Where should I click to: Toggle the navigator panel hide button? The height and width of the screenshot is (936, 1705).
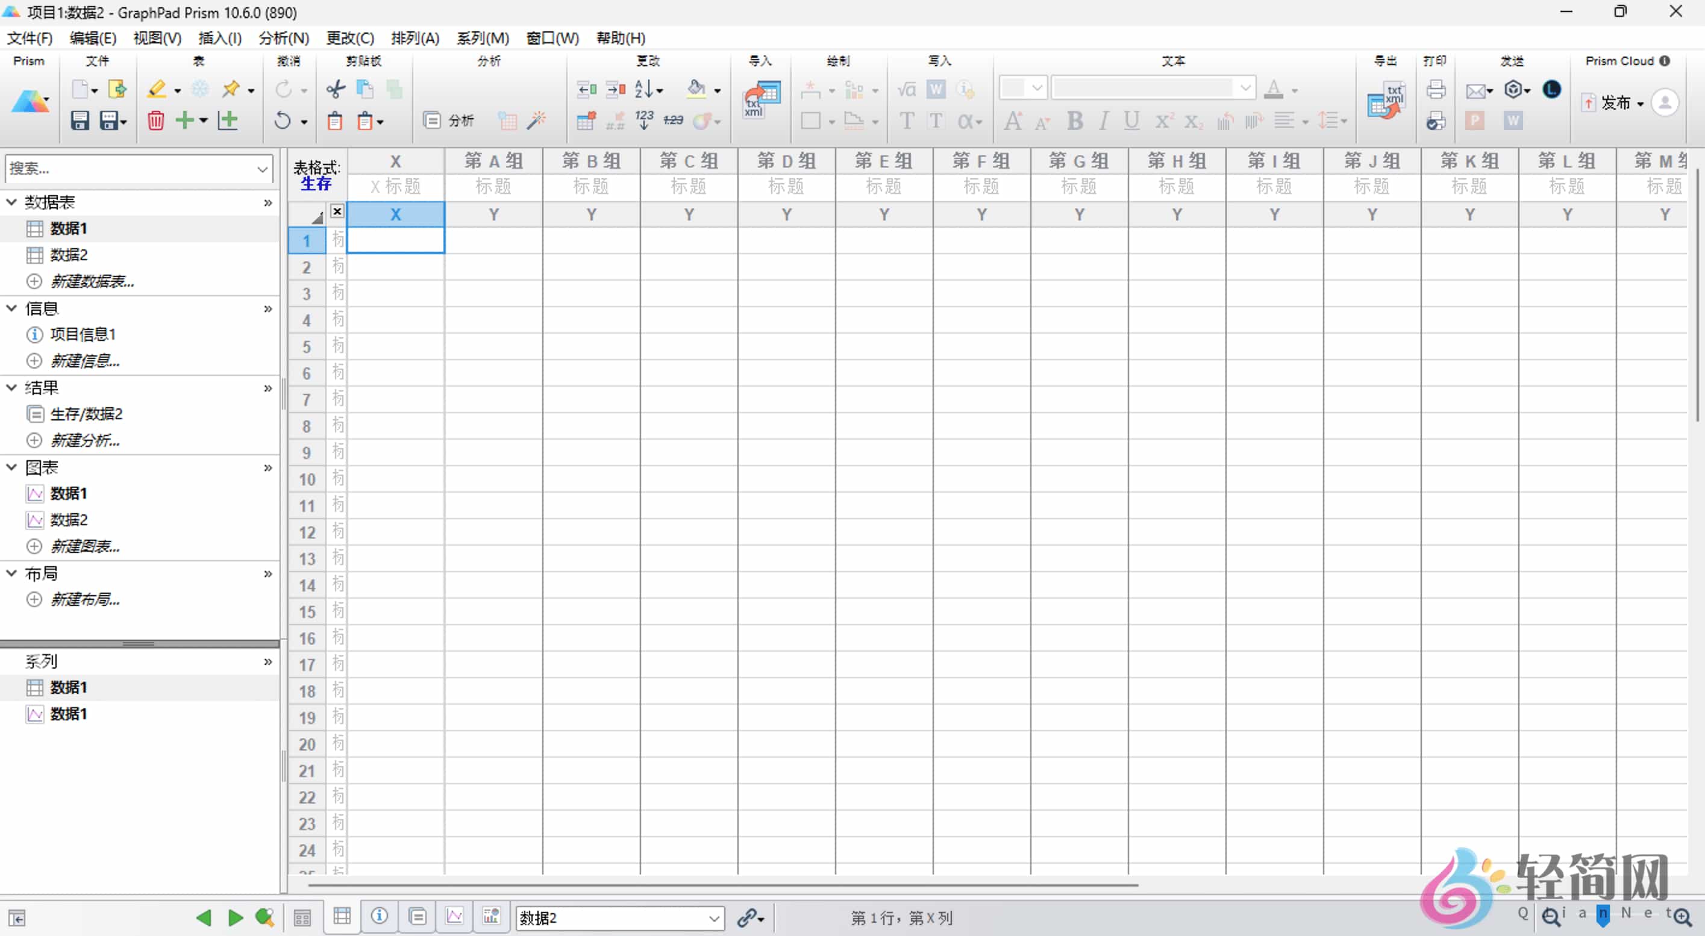coord(17,918)
